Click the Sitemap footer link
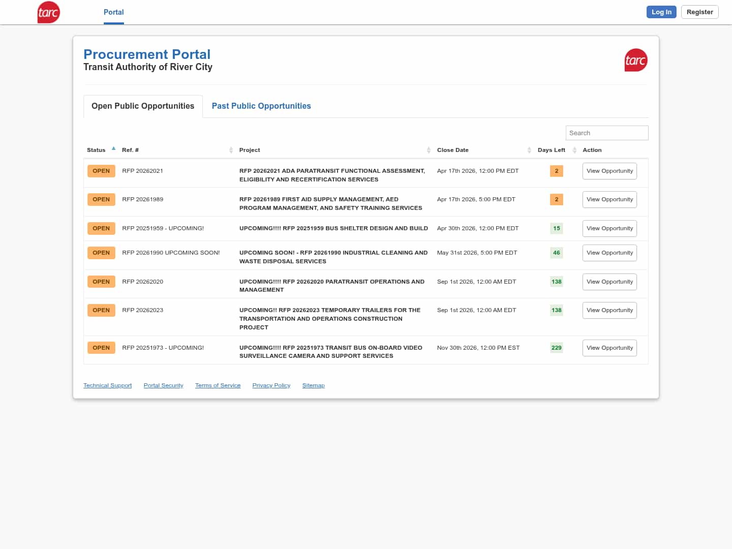The height and width of the screenshot is (549, 732). click(x=313, y=385)
